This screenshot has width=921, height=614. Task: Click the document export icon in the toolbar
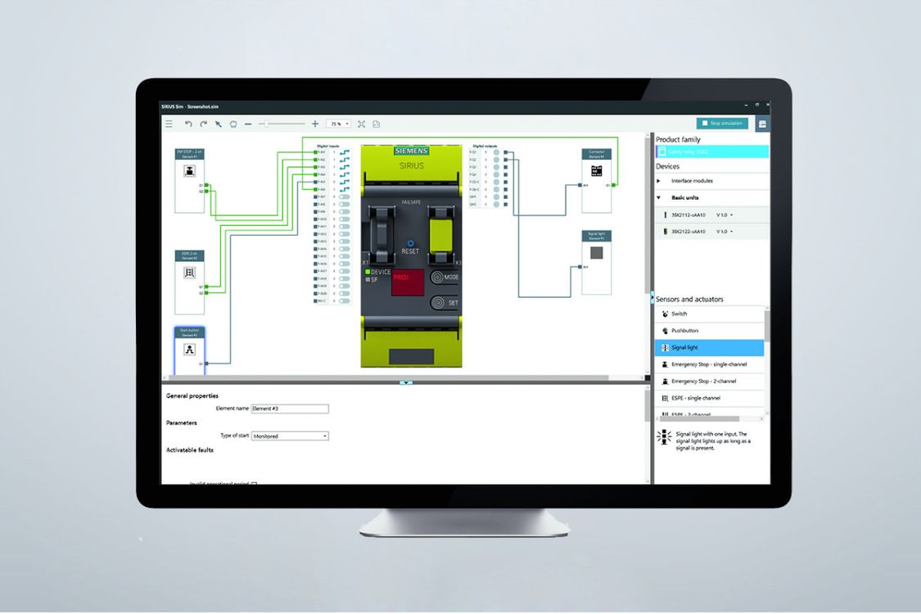point(377,124)
